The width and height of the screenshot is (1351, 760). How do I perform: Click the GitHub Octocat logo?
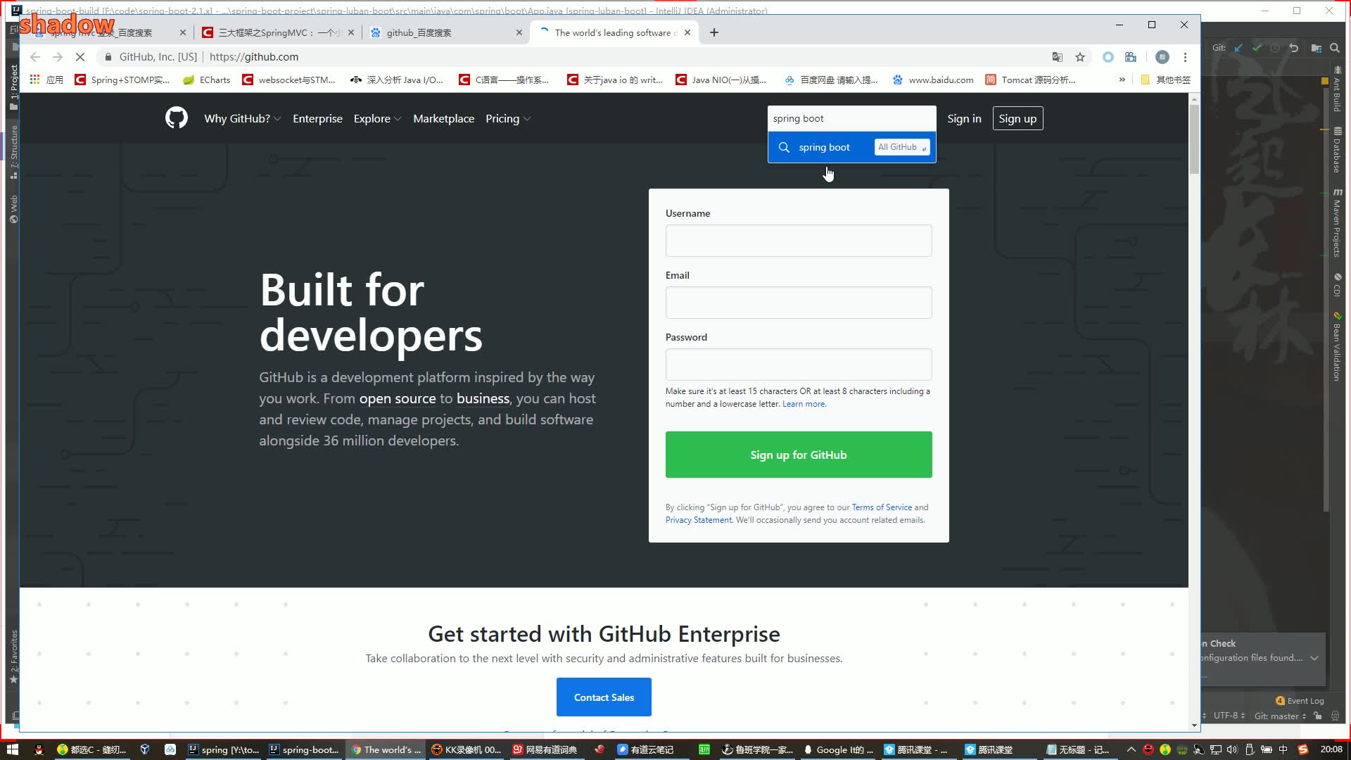pos(177,118)
